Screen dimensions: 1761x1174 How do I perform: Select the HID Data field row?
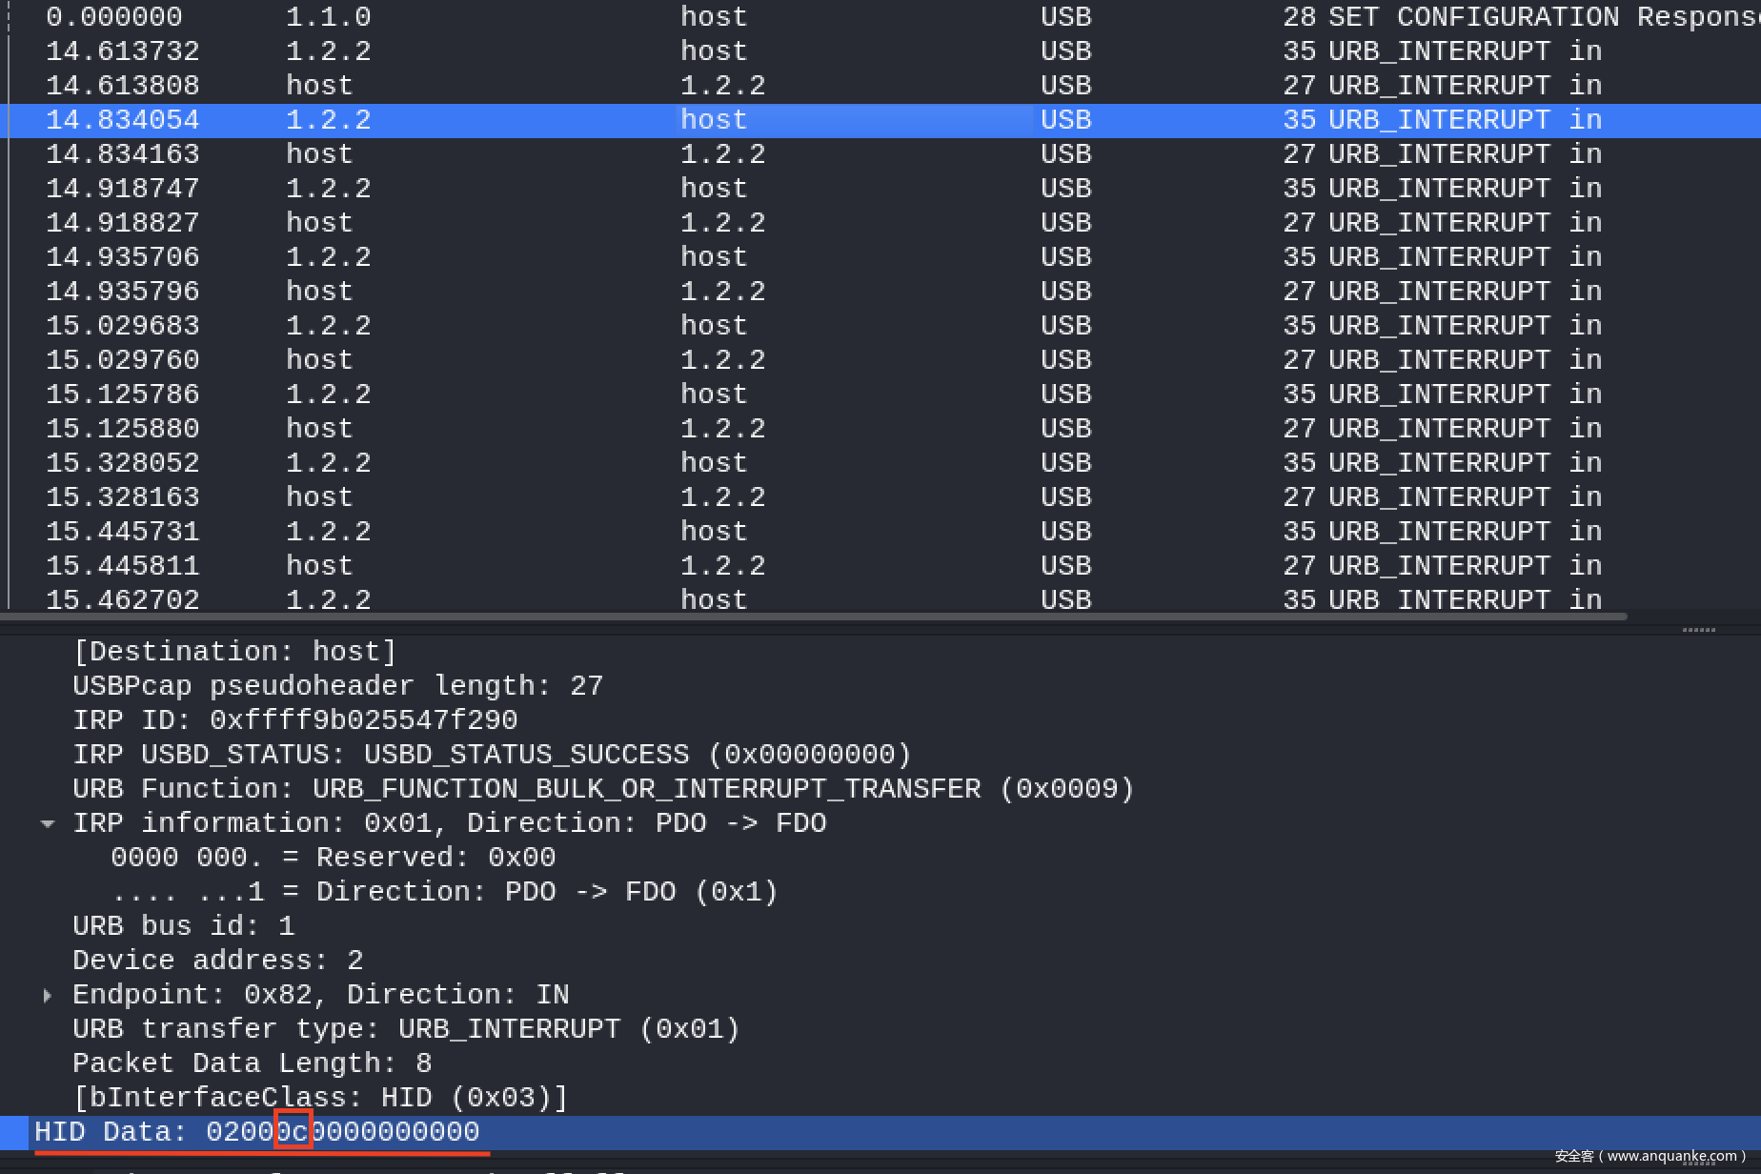(257, 1132)
